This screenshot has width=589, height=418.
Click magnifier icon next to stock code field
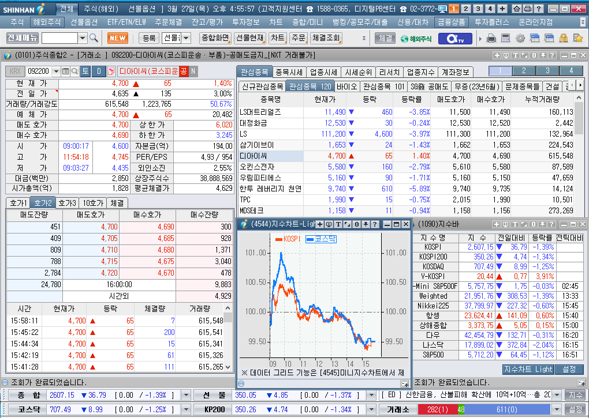(x=74, y=71)
